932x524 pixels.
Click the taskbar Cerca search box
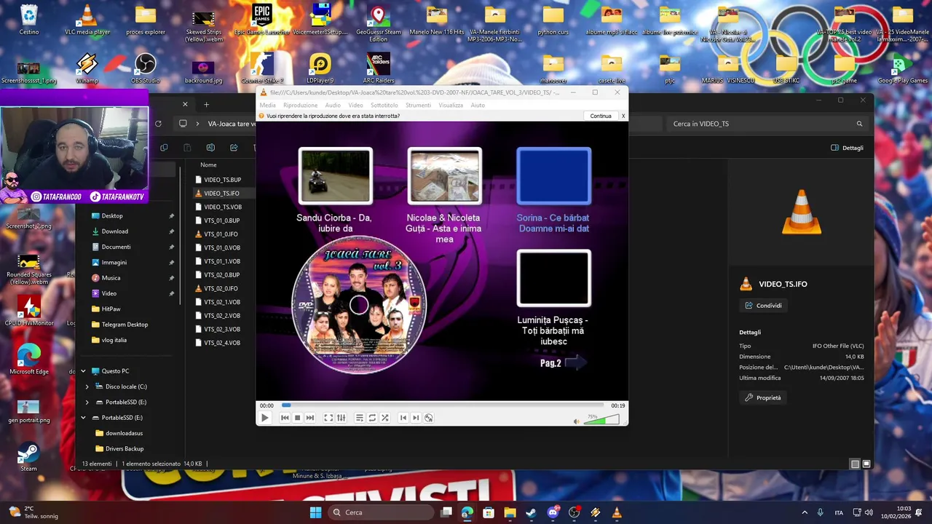(382, 512)
